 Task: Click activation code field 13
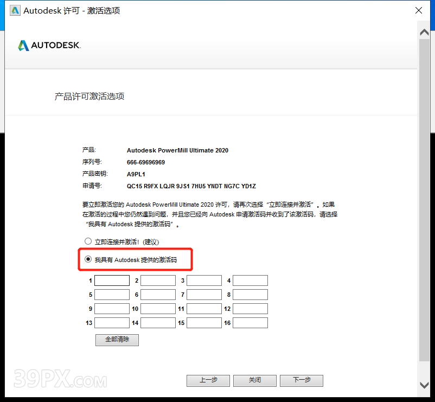[112, 323]
